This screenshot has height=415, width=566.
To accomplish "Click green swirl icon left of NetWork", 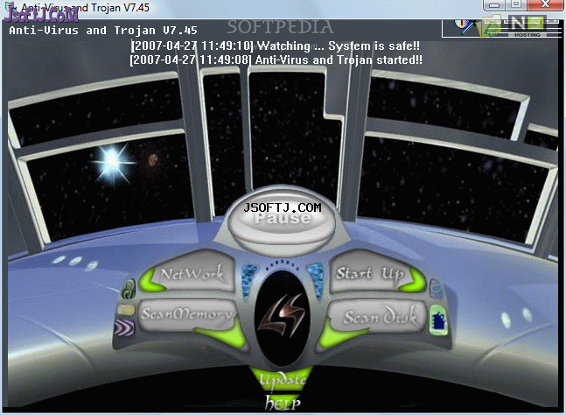I will pos(128,289).
